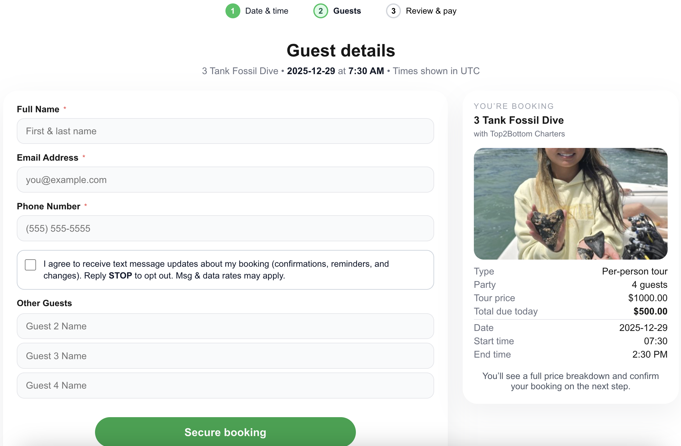Viewport: 681px width, 446px height.
Task: Select the Guests step label
Action: tap(347, 11)
